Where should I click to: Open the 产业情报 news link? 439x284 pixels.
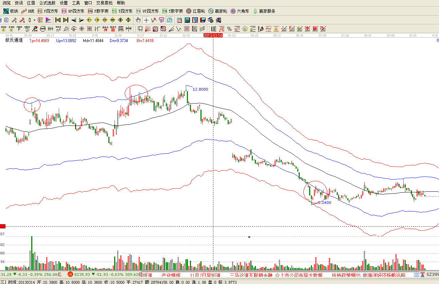pyautogui.click(x=171, y=275)
